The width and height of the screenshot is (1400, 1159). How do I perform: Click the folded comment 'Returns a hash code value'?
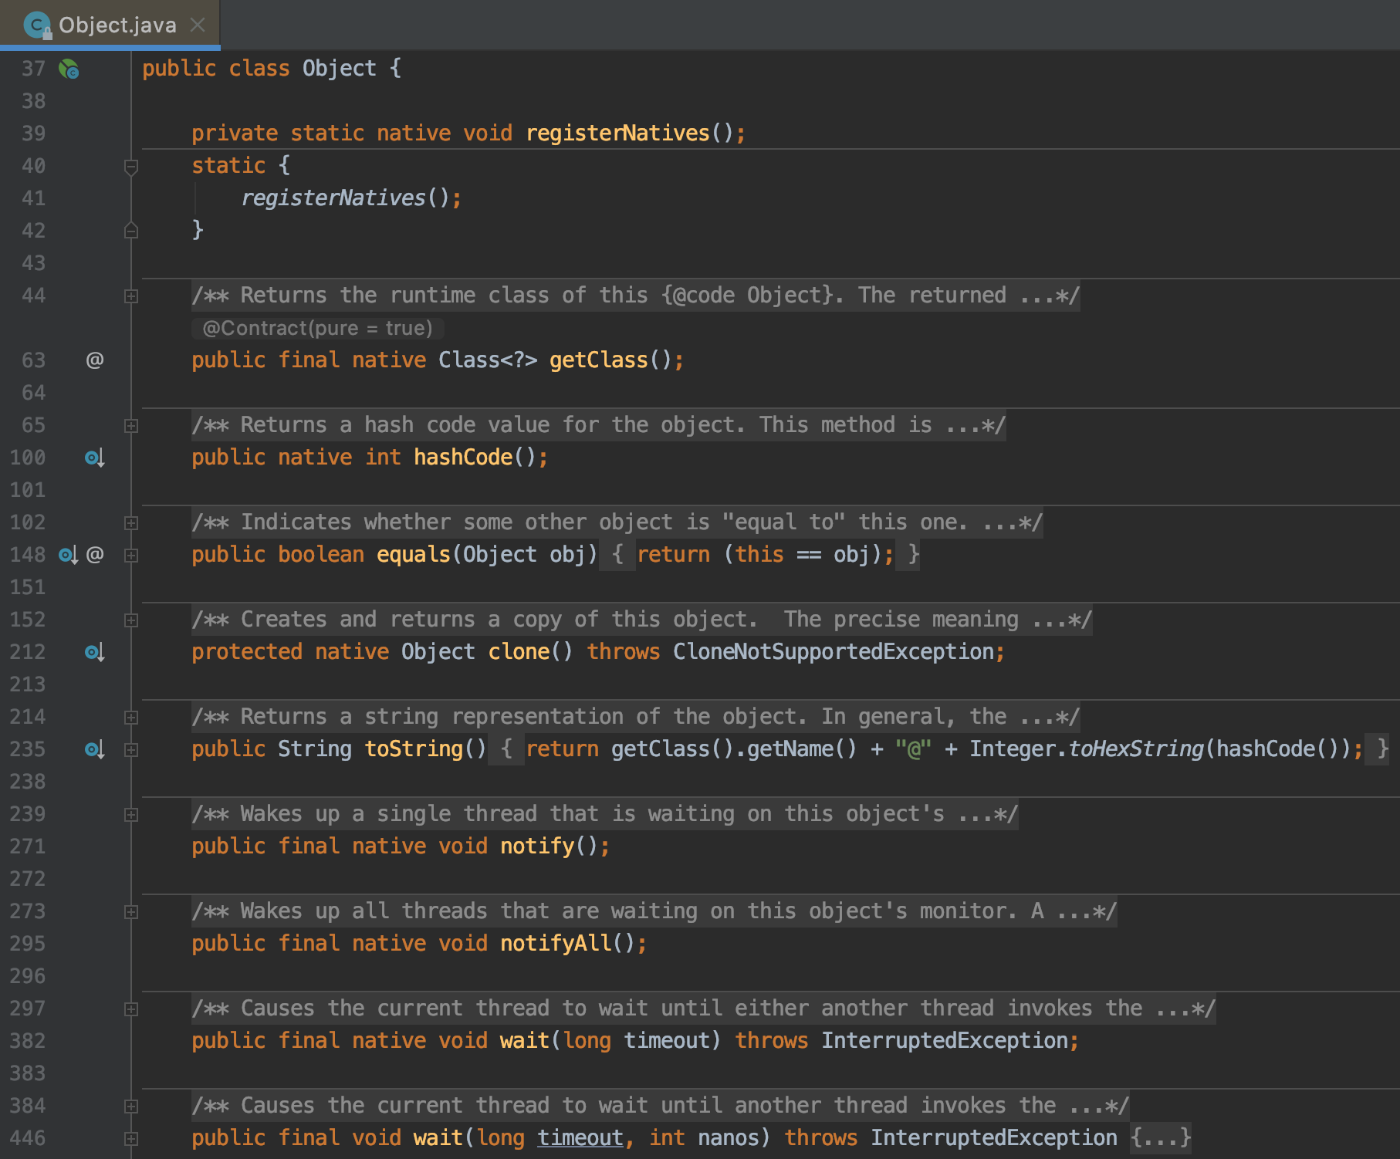tap(599, 425)
